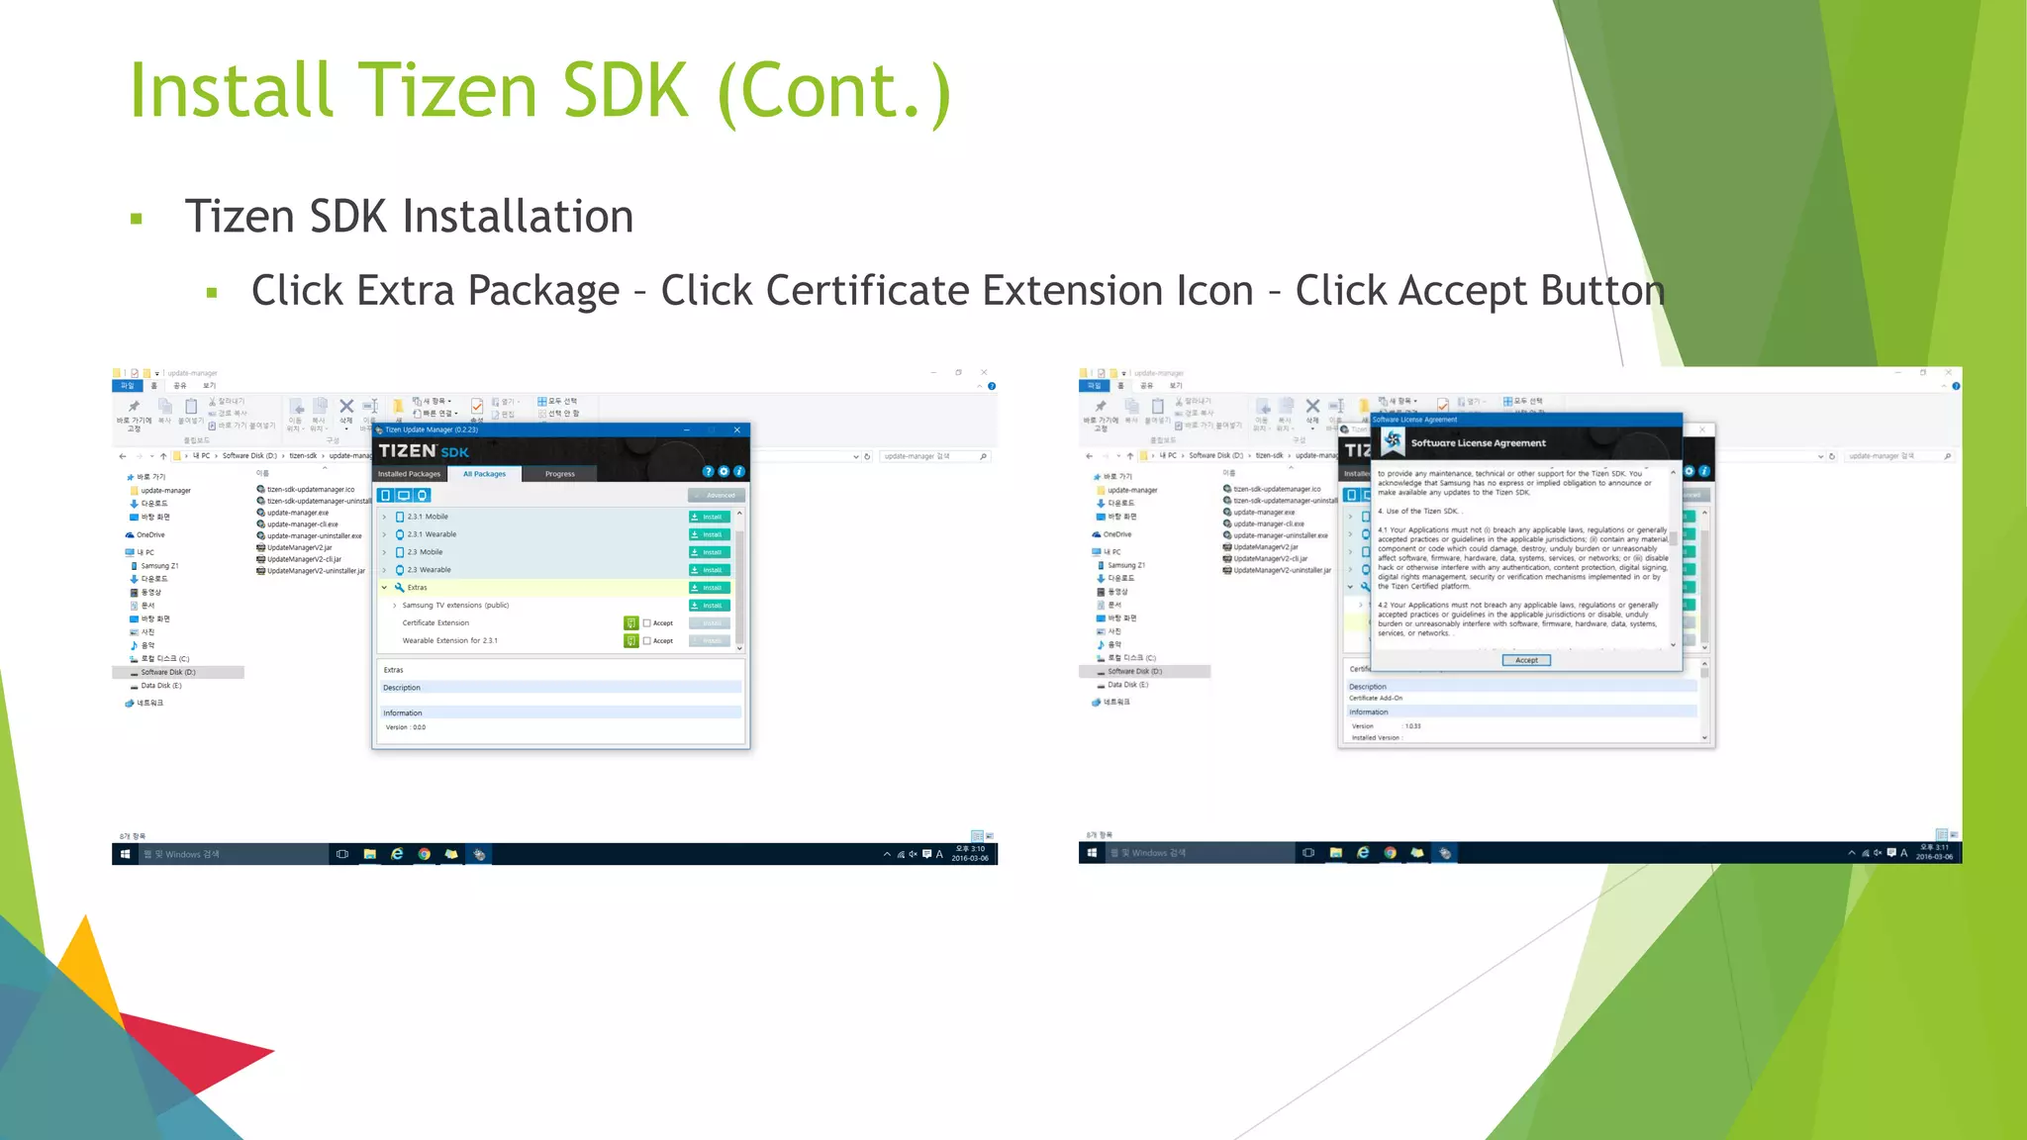Click Install for the 2.3.1 Wearable package
Screen dimensions: 2027x1140
pyautogui.click(x=710, y=534)
